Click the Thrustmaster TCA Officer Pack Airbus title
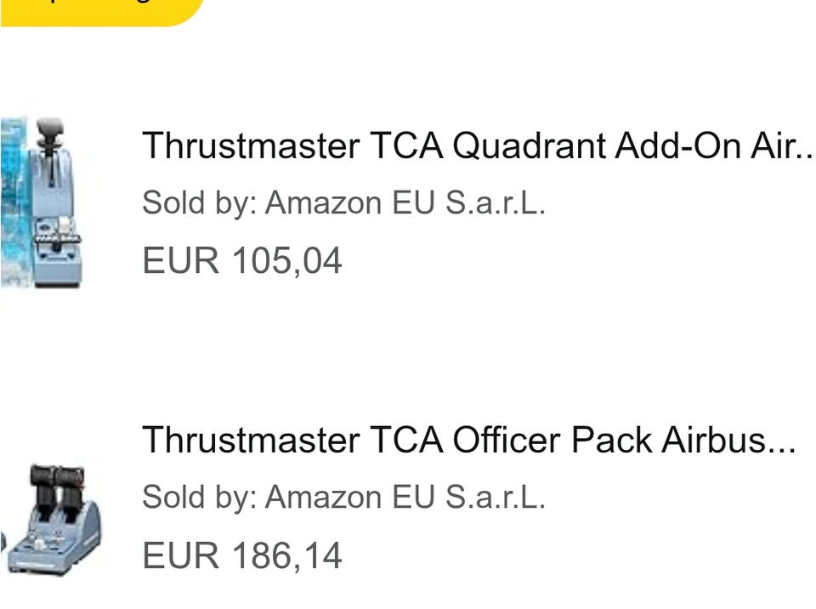 point(467,440)
